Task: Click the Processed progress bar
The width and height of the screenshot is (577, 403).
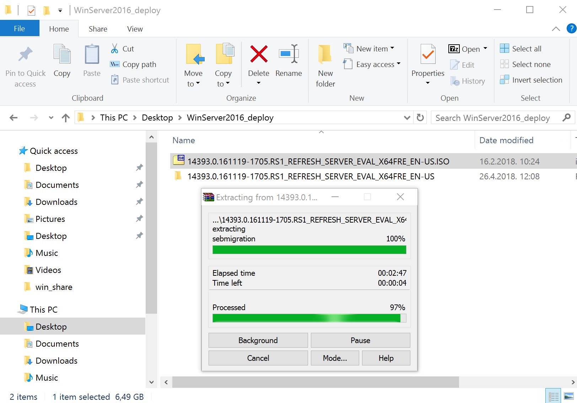Action: pos(309,318)
